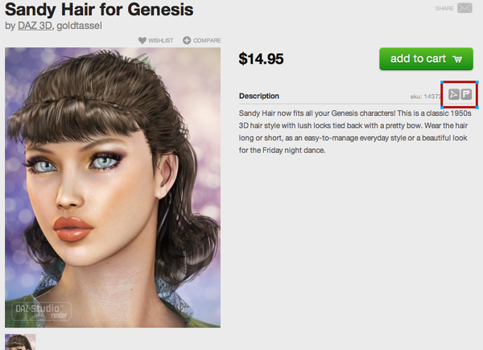Click the shopping cart icon inside green button

(x=457, y=59)
